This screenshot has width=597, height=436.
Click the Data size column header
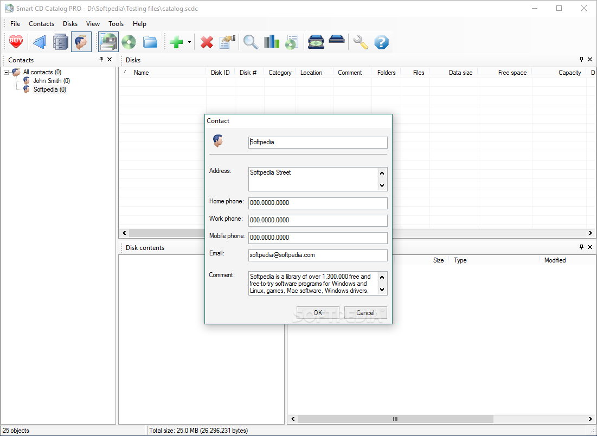tap(453, 72)
